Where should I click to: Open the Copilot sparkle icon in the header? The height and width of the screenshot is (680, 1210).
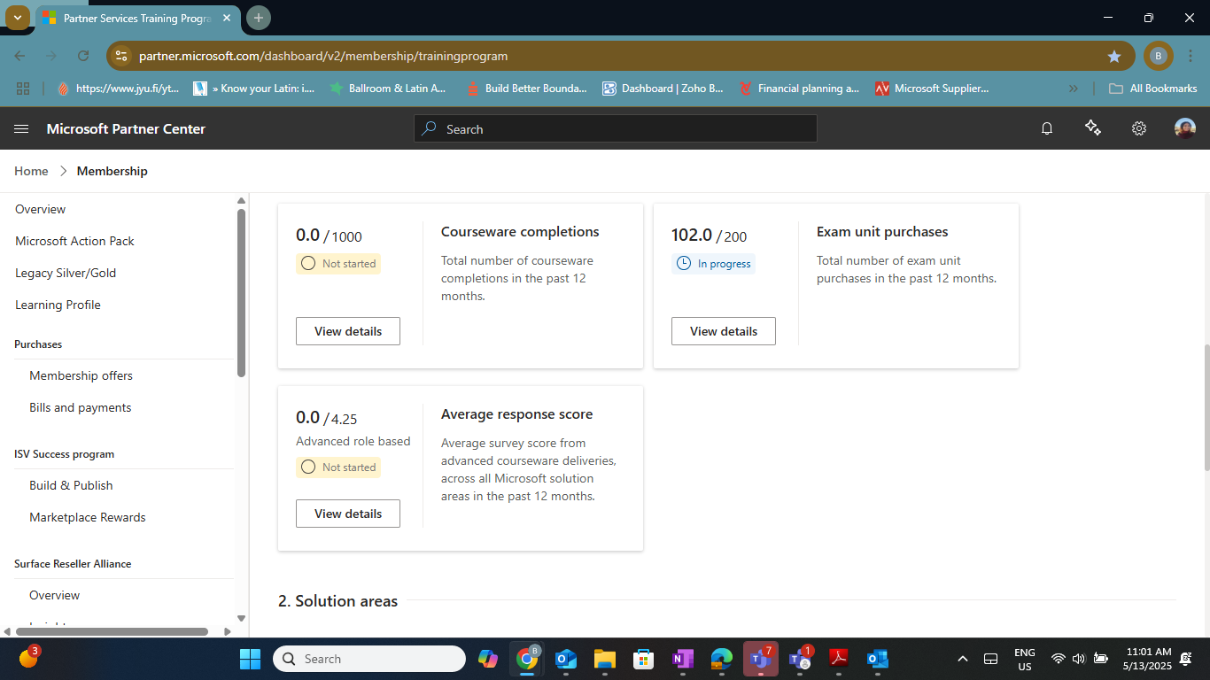tap(1092, 128)
